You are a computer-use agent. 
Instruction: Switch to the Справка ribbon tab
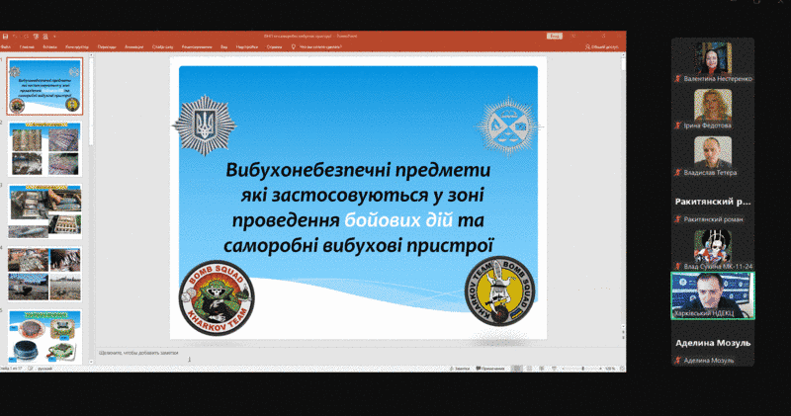click(274, 46)
